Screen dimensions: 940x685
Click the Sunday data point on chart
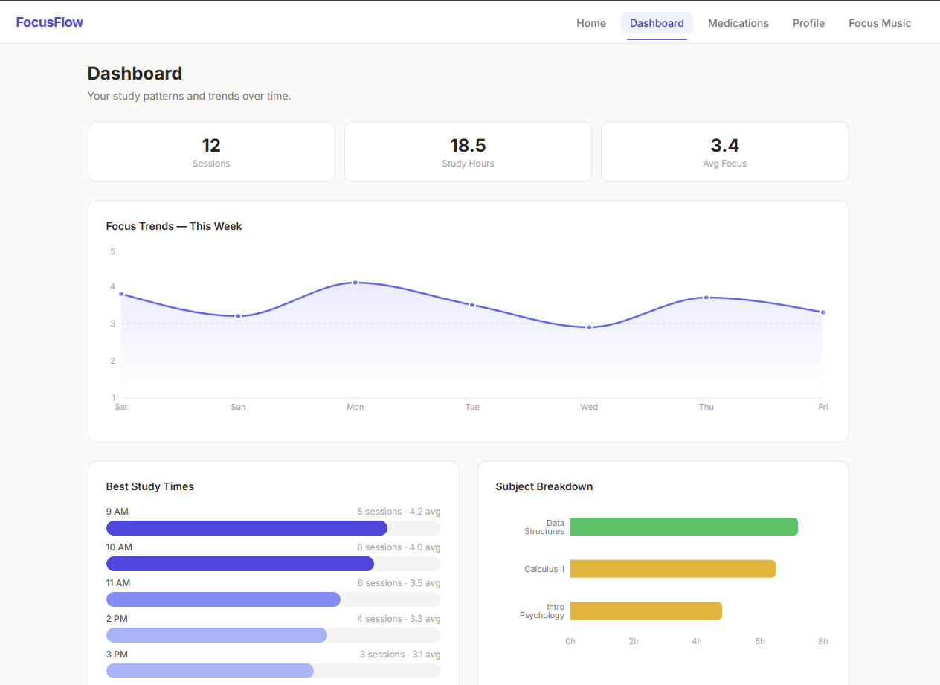coord(238,316)
